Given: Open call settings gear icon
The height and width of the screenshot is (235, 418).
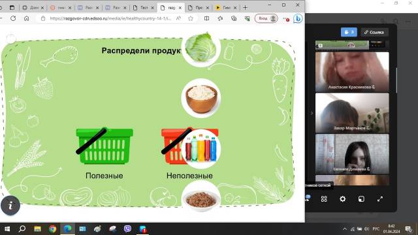Looking at the screenshot, I should [x=342, y=199].
